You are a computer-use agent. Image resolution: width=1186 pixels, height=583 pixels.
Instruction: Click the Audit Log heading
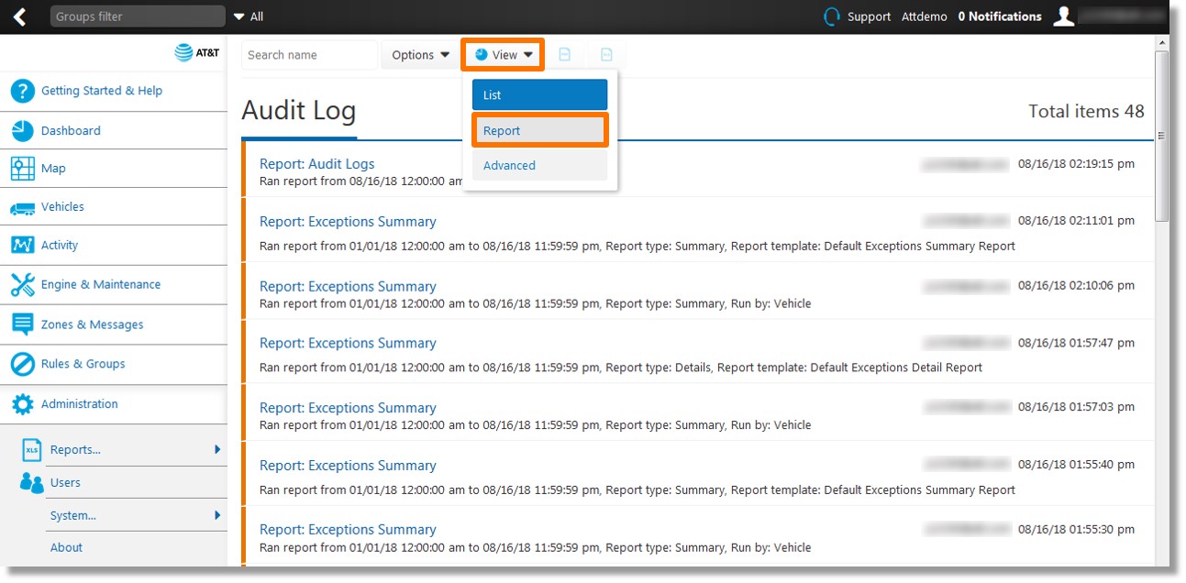point(299,111)
